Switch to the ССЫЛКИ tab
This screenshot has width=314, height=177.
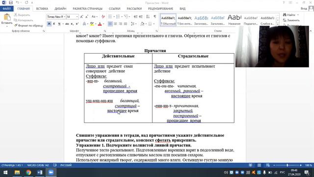(x=114, y=9)
